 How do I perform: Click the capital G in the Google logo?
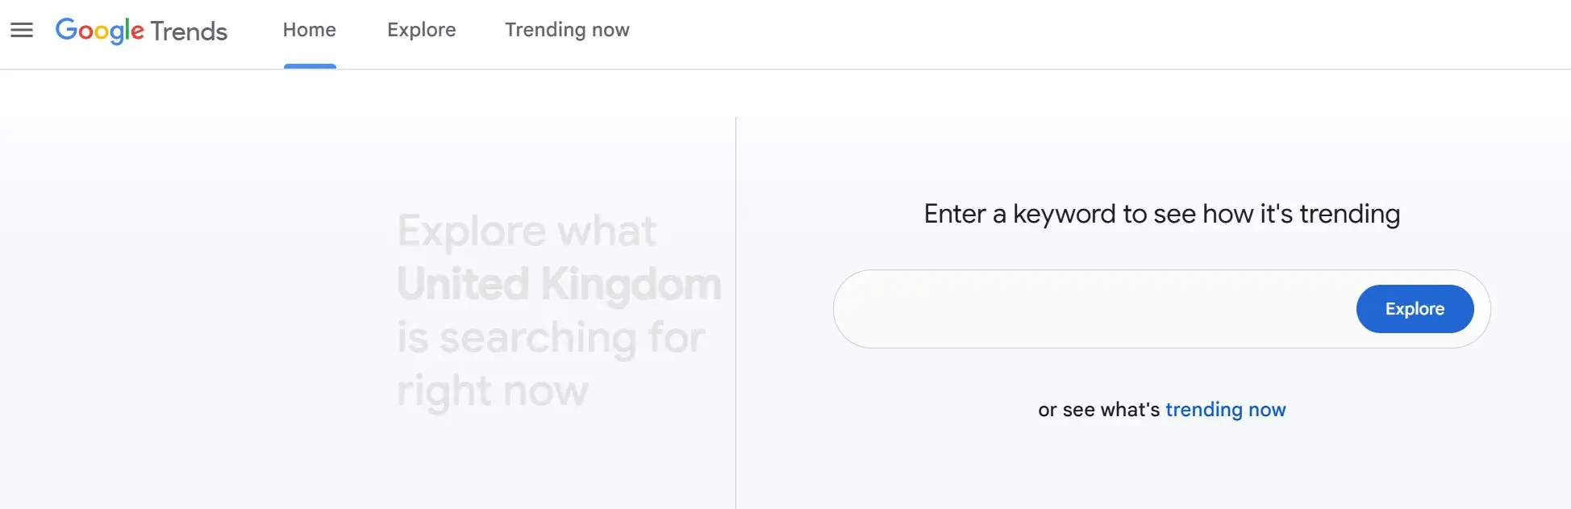pyautogui.click(x=65, y=30)
